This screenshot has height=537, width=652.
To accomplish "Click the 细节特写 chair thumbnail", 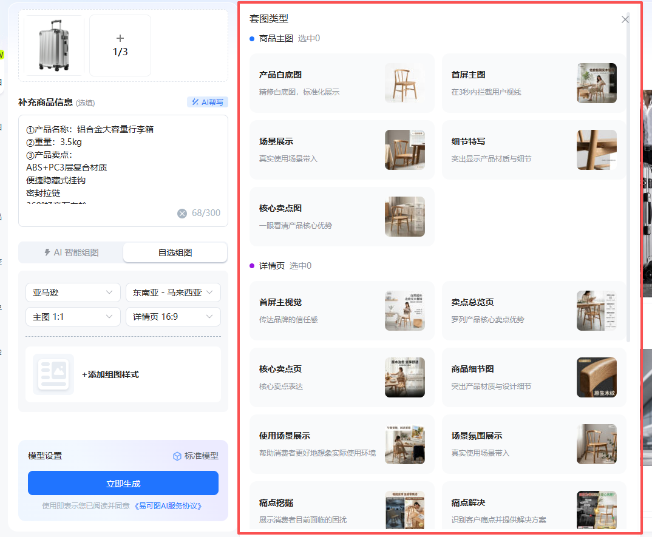I will [x=597, y=150].
